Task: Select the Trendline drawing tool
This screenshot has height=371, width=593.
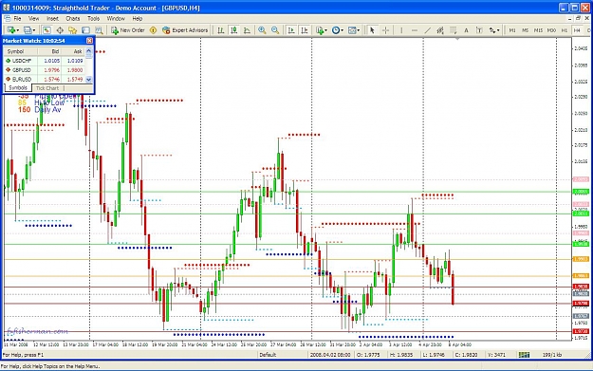Action: 427,30
